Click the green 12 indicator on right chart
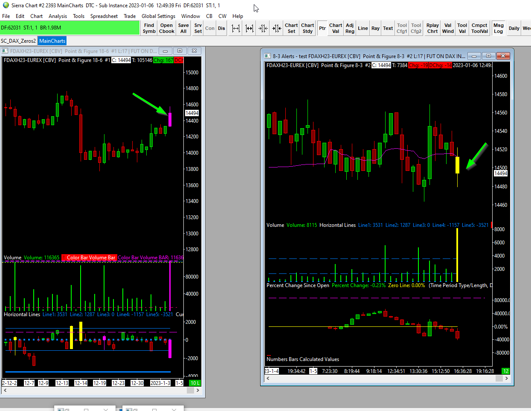Image resolution: width=531 pixels, height=411 pixels. pyautogui.click(x=505, y=371)
